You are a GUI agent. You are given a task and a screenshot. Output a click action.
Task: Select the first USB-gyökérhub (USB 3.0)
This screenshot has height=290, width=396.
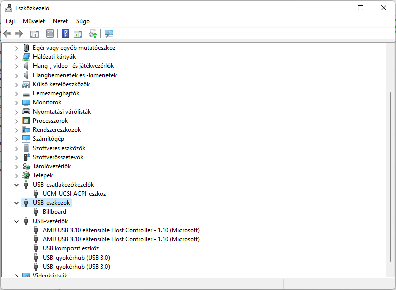[x=76, y=258]
